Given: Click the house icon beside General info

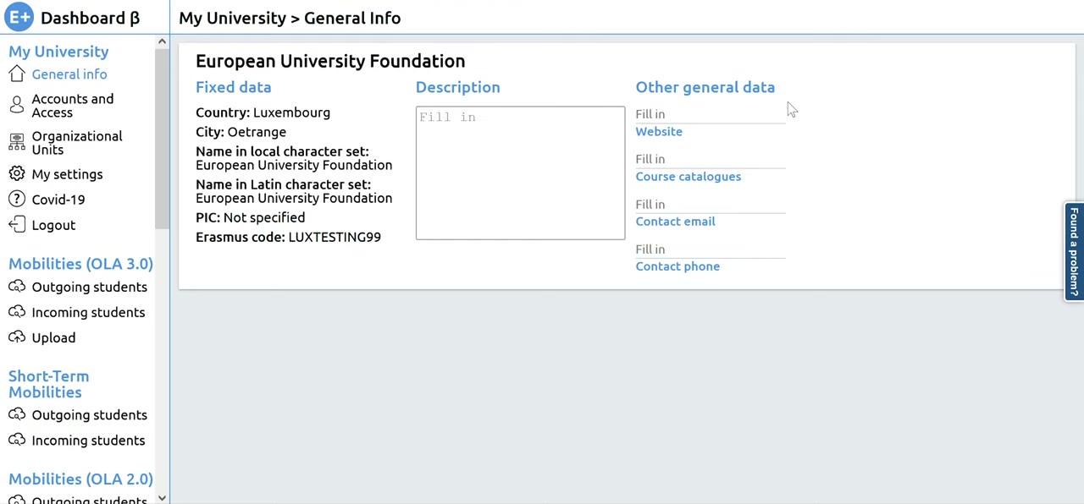Looking at the screenshot, I should (17, 74).
